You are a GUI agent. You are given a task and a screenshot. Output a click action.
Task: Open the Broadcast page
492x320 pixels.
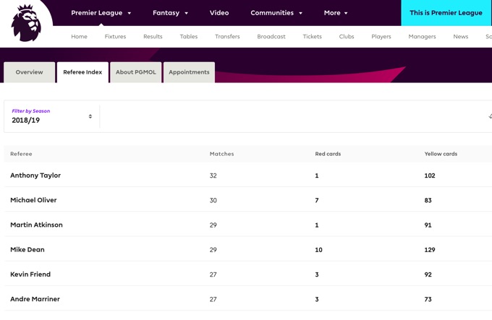coord(271,36)
